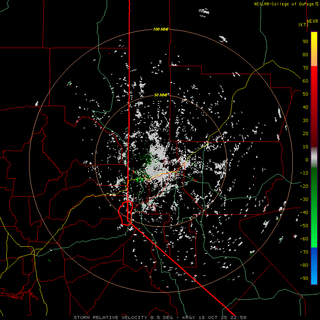Click the 20 value on the velocity scale
This screenshot has height=320, width=320.
click(x=305, y=134)
